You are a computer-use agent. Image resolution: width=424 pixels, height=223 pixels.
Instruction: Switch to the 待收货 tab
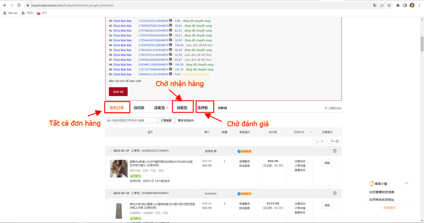pyautogui.click(x=182, y=108)
